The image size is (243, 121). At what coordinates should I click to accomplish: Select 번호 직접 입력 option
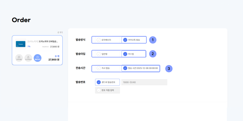tap(108, 90)
